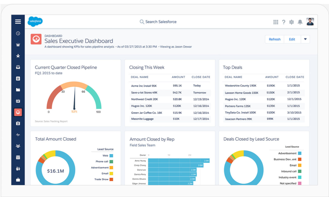Image resolution: width=329 pixels, height=197 pixels.
Task: Open the help question mark icon
Action: pyautogui.click(x=284, y=22)
